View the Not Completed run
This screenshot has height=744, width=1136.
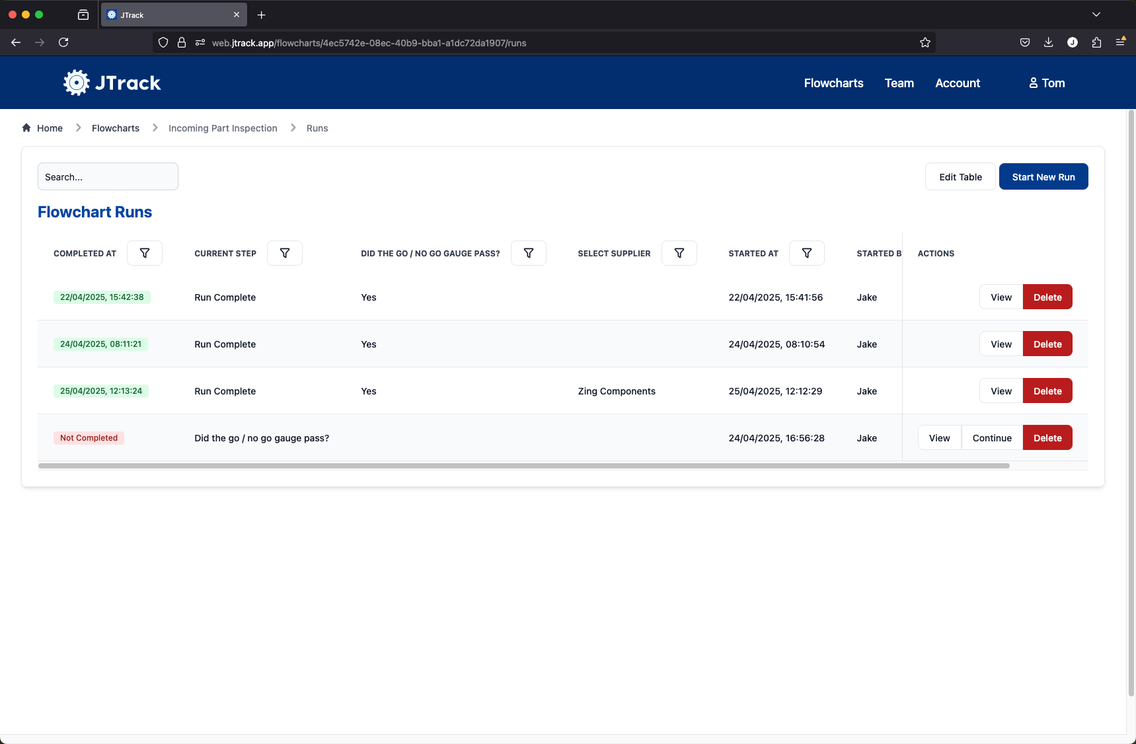(x=939, y=438)
